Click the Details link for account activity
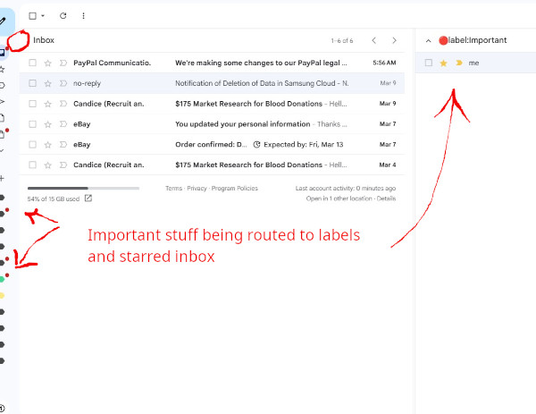Viewport: 536px width, 414px height. [x=386, y=199]
